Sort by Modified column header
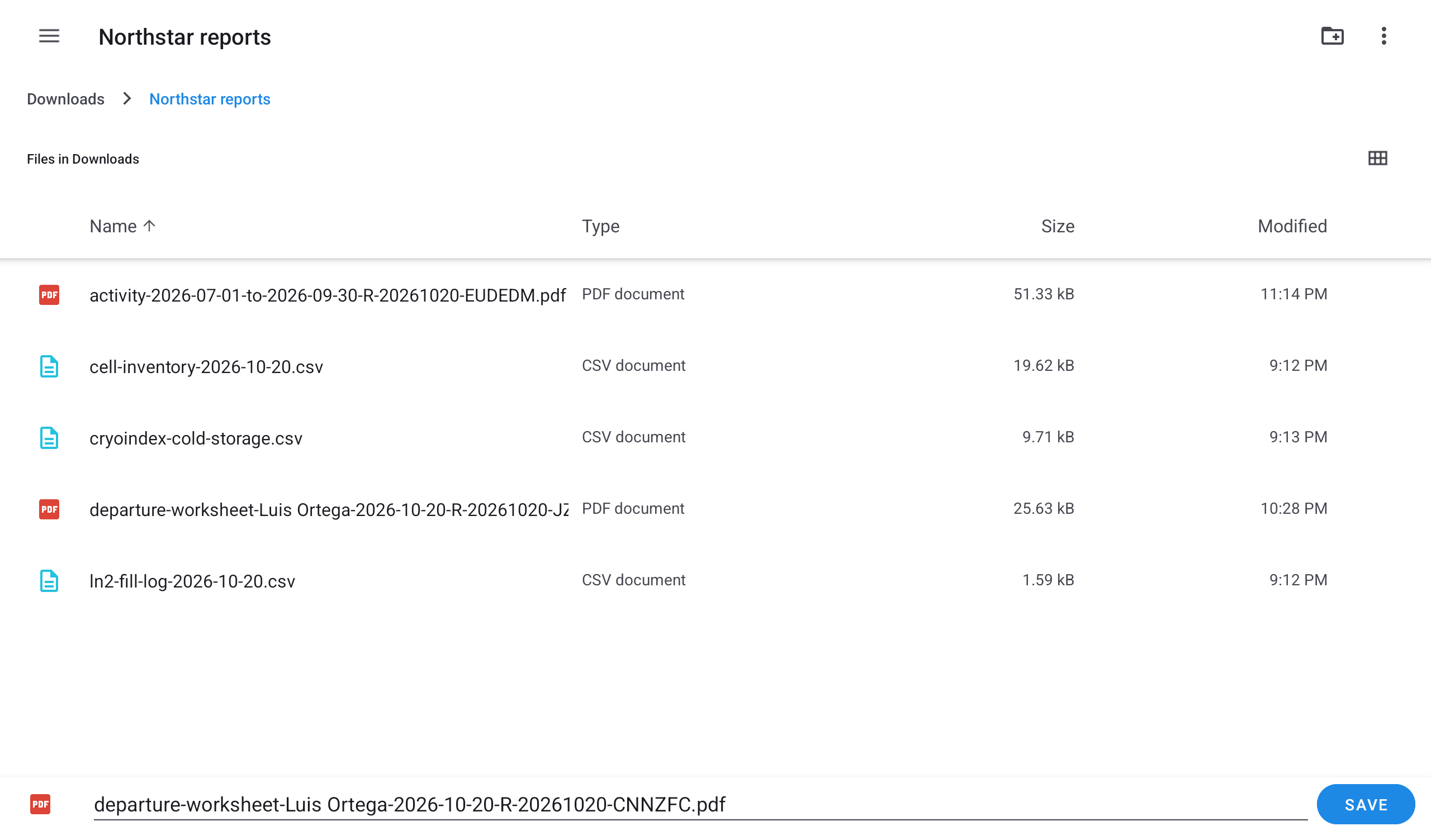The height and width of the screenshot is (831, 1431). click(1292, 226)
